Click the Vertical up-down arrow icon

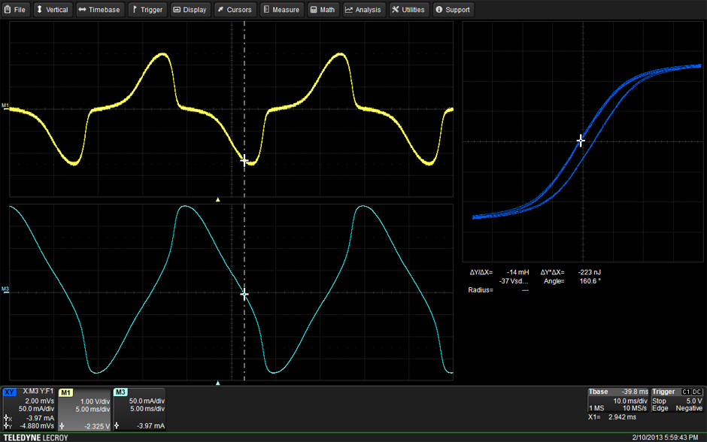(x=39, y=10)
